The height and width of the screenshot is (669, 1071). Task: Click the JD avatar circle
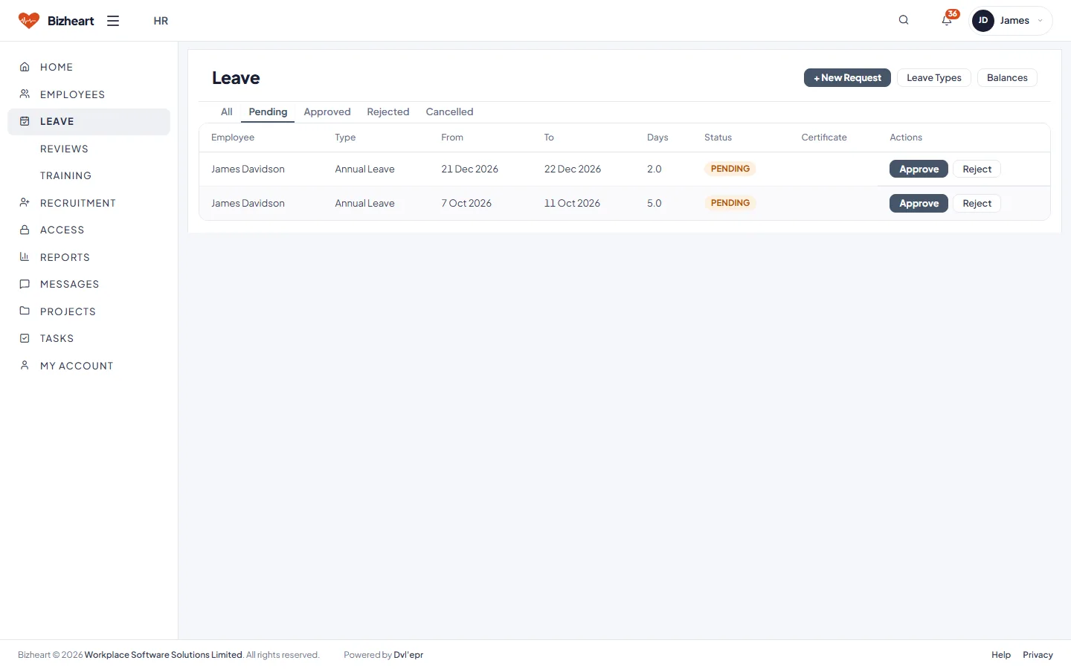pos(982,21)
